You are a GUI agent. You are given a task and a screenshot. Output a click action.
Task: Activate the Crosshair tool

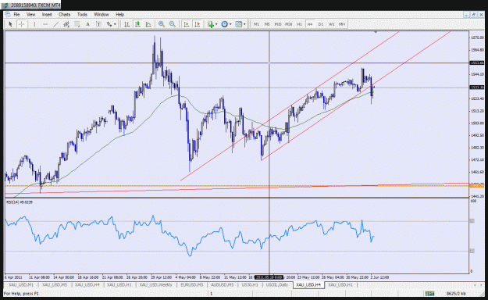click(x=22, y=24)
